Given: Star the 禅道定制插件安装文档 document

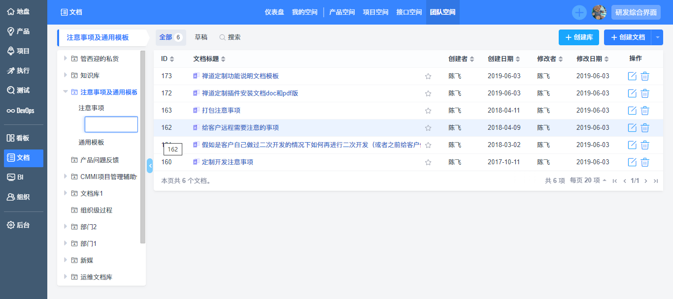Looking at the screenshot, I should pos(428,93).
